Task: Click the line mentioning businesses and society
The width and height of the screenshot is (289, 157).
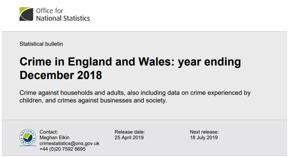Action: click(x=93, y=100)
